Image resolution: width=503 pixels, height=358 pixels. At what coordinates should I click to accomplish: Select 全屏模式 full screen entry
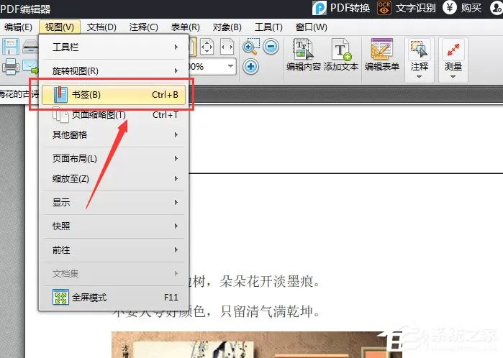pyautogui.click(x=114, y=298)
